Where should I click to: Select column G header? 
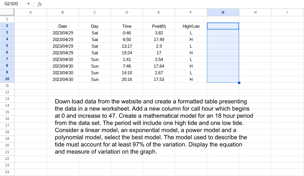[223, 12]
